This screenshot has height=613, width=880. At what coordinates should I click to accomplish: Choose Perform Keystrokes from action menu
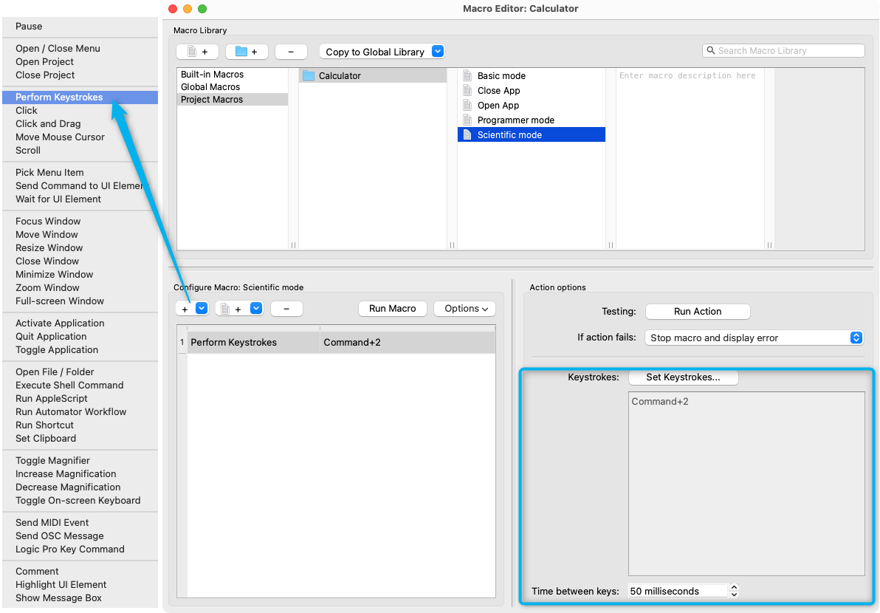pyautogui.click(x=59, y=97)
